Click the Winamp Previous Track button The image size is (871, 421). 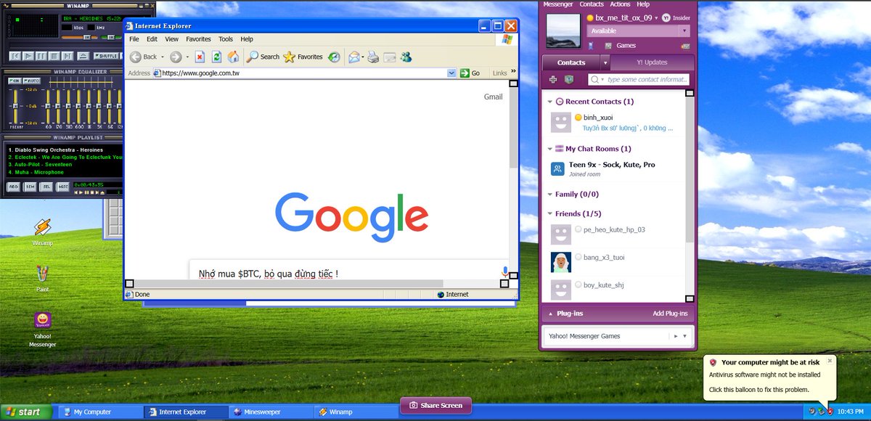(15, 56)
